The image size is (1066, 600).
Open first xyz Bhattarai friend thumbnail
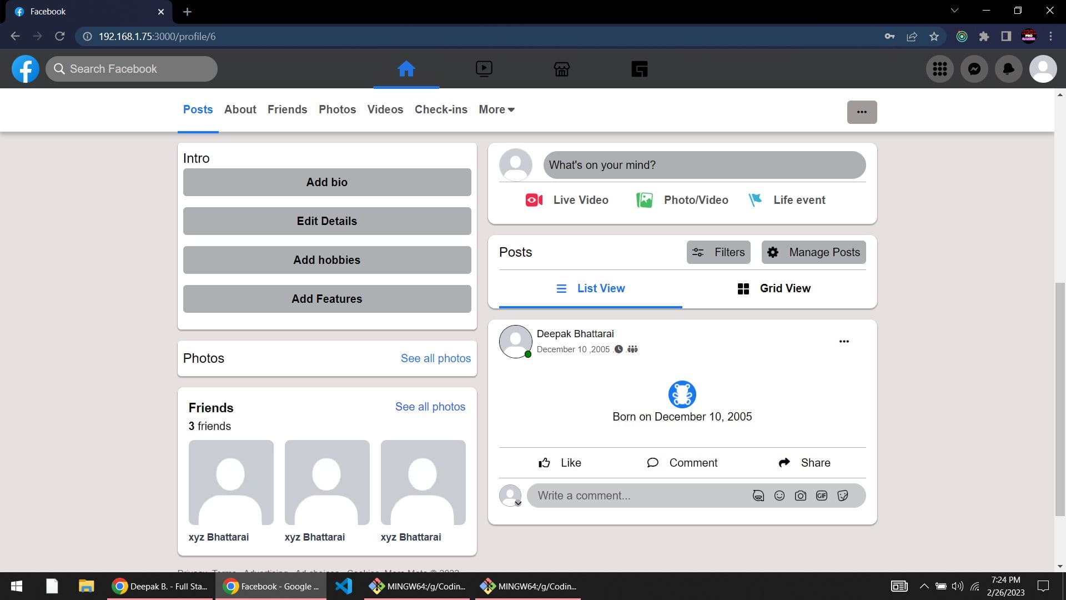[231, 482]
